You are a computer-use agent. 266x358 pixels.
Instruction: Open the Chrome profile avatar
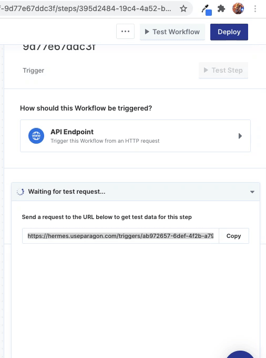(238, 8)
